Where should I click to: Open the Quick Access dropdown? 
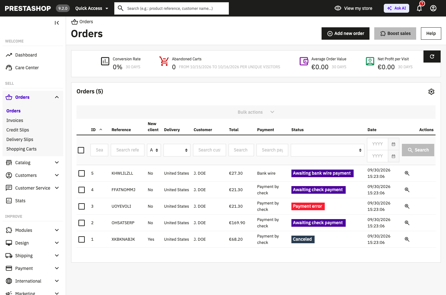tap(92, 8)
